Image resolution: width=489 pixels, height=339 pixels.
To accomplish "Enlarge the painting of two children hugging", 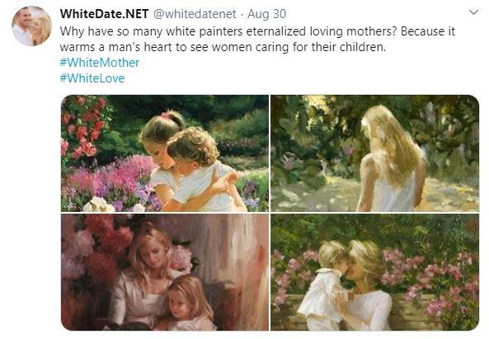I will coord(165,153).
